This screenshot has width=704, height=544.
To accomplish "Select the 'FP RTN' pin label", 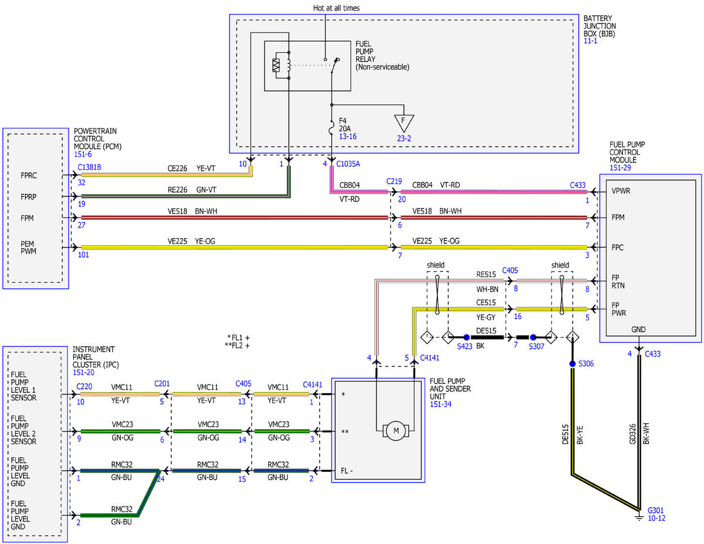I will 618,282.
